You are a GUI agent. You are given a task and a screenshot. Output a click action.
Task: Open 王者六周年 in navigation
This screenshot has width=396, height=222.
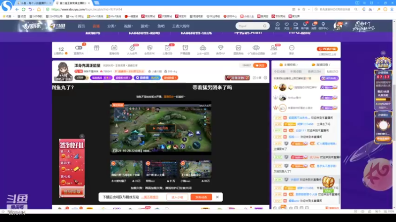[x=181, y=26]
